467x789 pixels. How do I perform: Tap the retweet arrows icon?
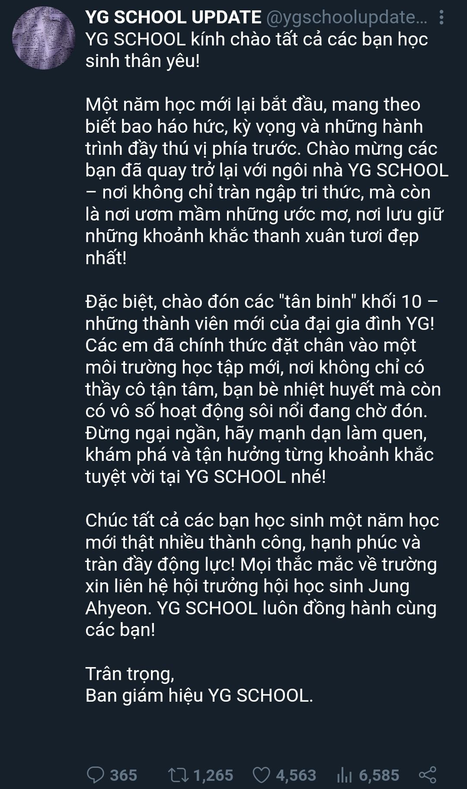[x=178, y=775]
